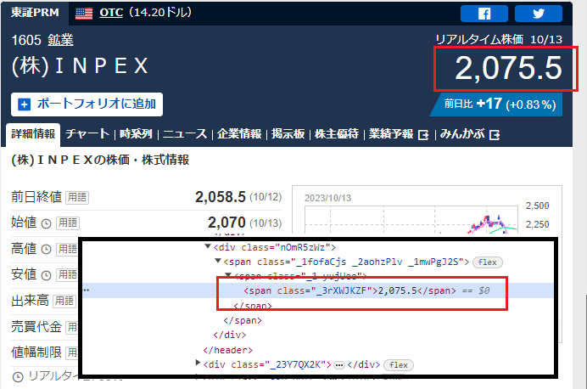The height and width of the screenshot is (389, 587).
Task: Click 用語 button next to 出来高
Action: coord(64,301)
